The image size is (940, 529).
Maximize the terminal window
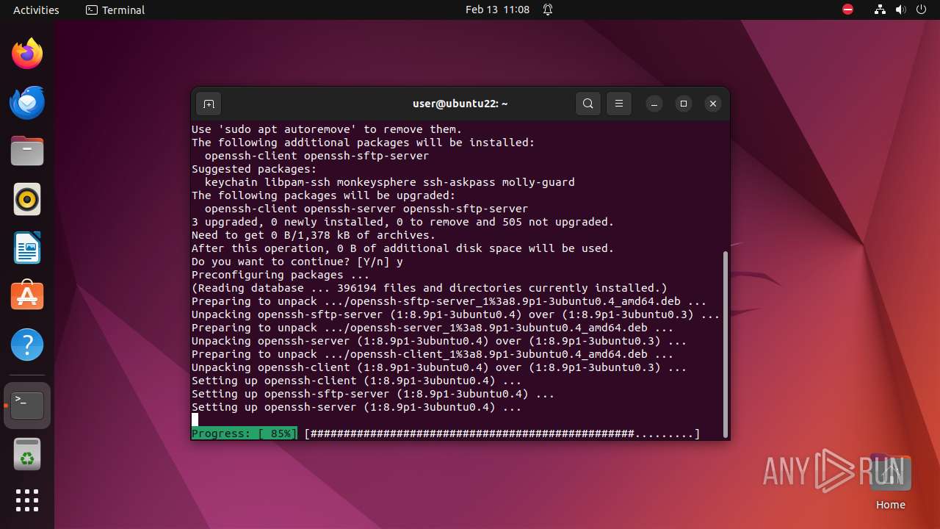(x=684, y=104)
